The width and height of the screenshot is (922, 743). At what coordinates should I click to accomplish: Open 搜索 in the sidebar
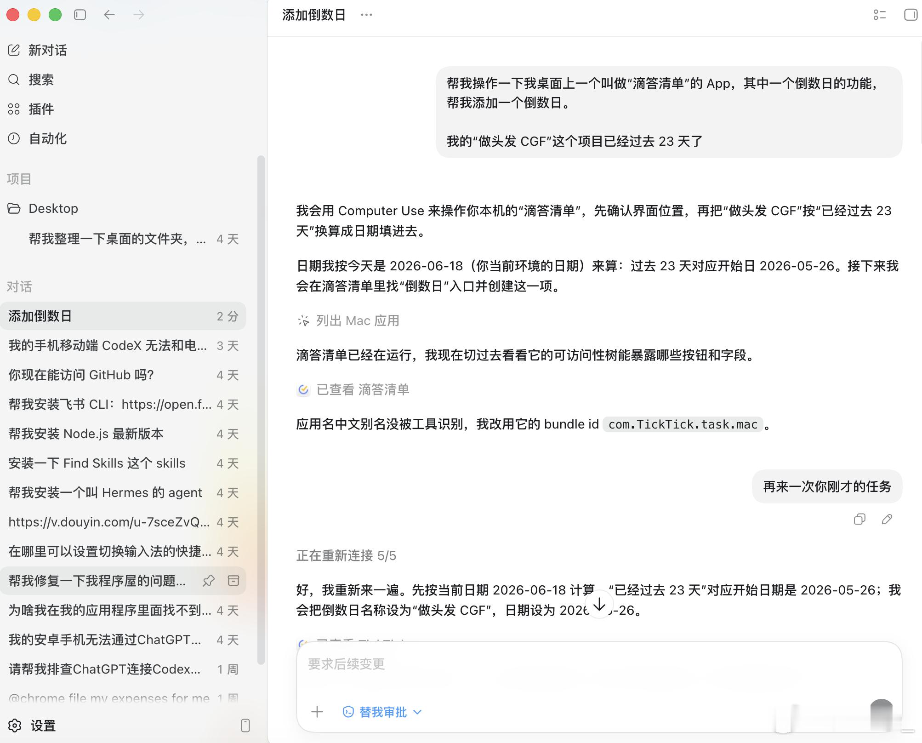31,80
